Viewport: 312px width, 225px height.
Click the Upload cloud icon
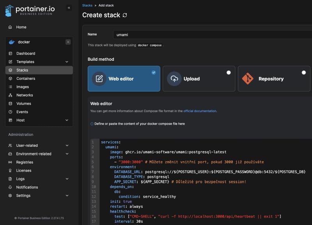pyautogui.click(x=174, y=79)
